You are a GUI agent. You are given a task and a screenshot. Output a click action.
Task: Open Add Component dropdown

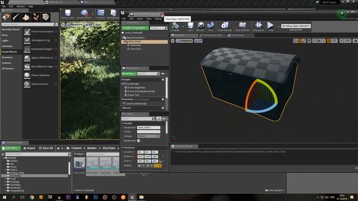coord(135,28)
